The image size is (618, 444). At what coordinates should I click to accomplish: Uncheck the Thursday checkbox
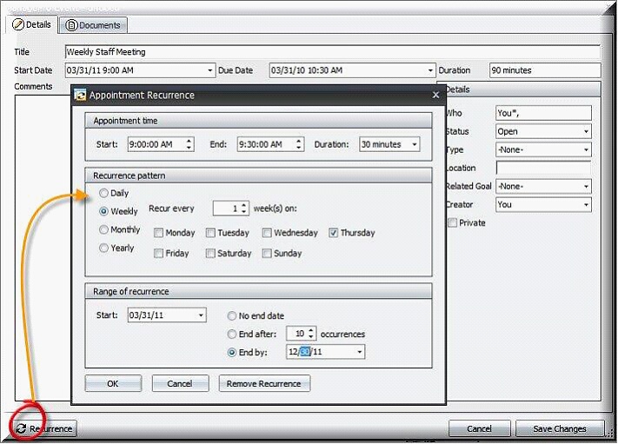pos(334,233)
